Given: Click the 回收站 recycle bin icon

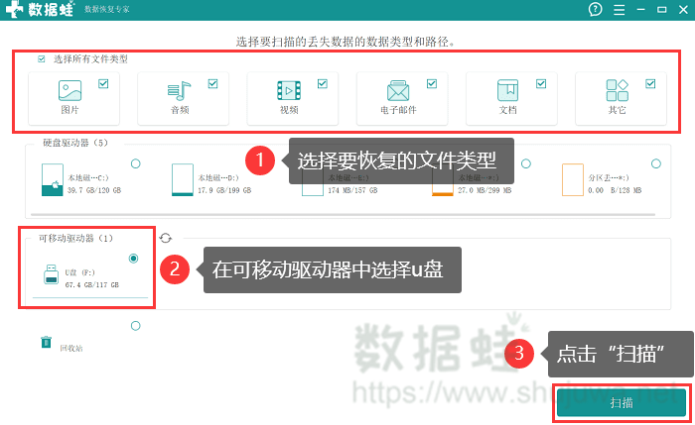Looking at the screenshot, I should pos(46,343).
